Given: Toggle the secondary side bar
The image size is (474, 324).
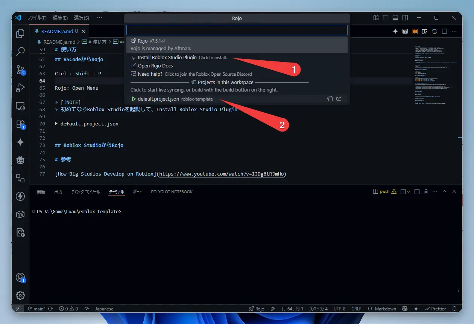Looking at the screenshot, I should coord(405,18).
